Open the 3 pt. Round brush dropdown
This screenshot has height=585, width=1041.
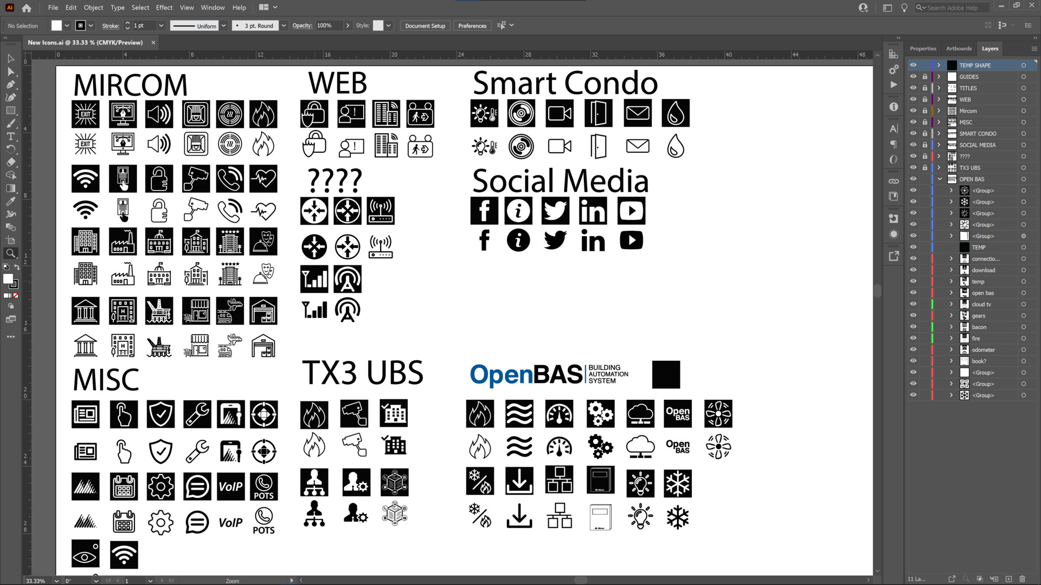[284, 25]
